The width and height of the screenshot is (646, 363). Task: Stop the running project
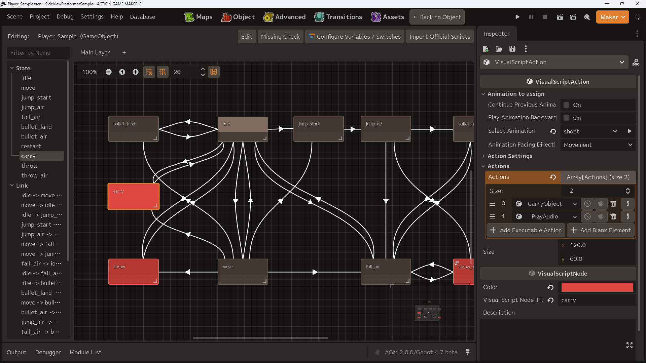coord(545,17)
